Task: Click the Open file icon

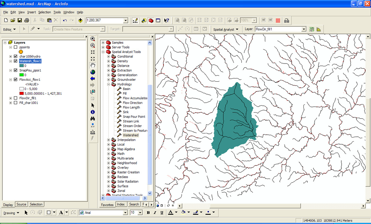Action: click(x=13, y=21)
